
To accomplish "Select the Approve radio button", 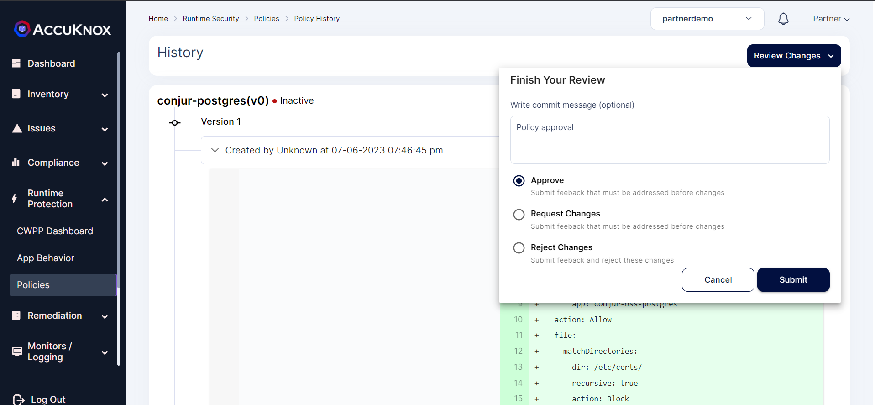I will tap(519, 181).
